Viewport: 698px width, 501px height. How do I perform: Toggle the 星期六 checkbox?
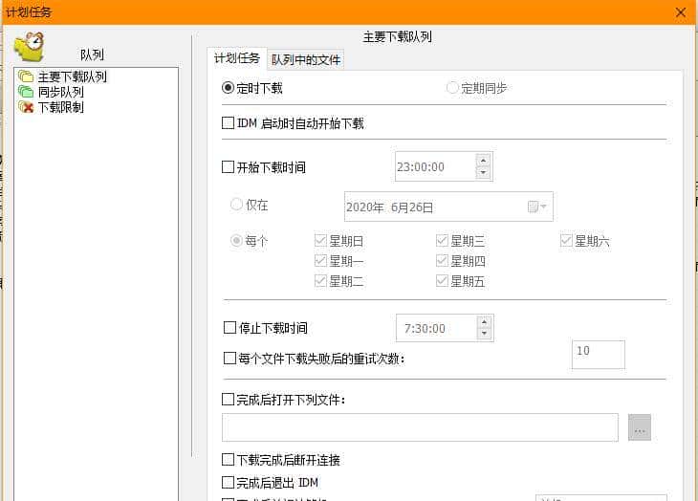[566, 240]
